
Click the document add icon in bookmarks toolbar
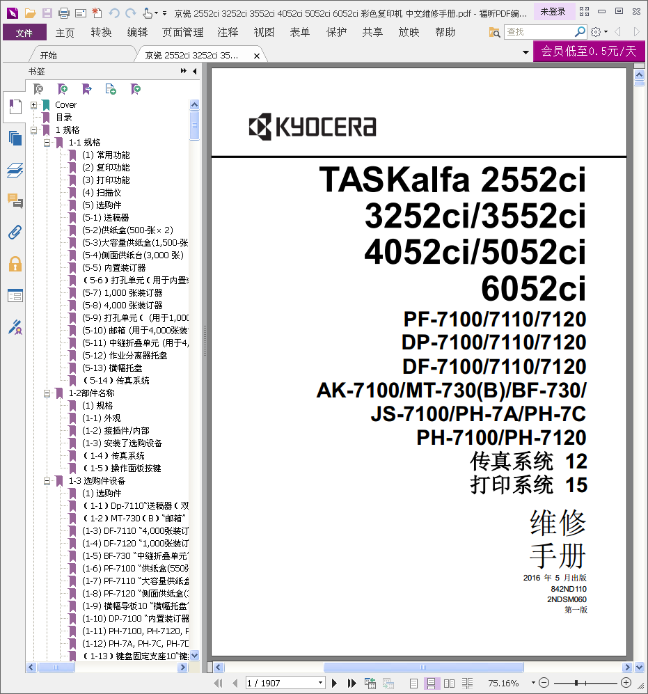click(x=111, y=89)
